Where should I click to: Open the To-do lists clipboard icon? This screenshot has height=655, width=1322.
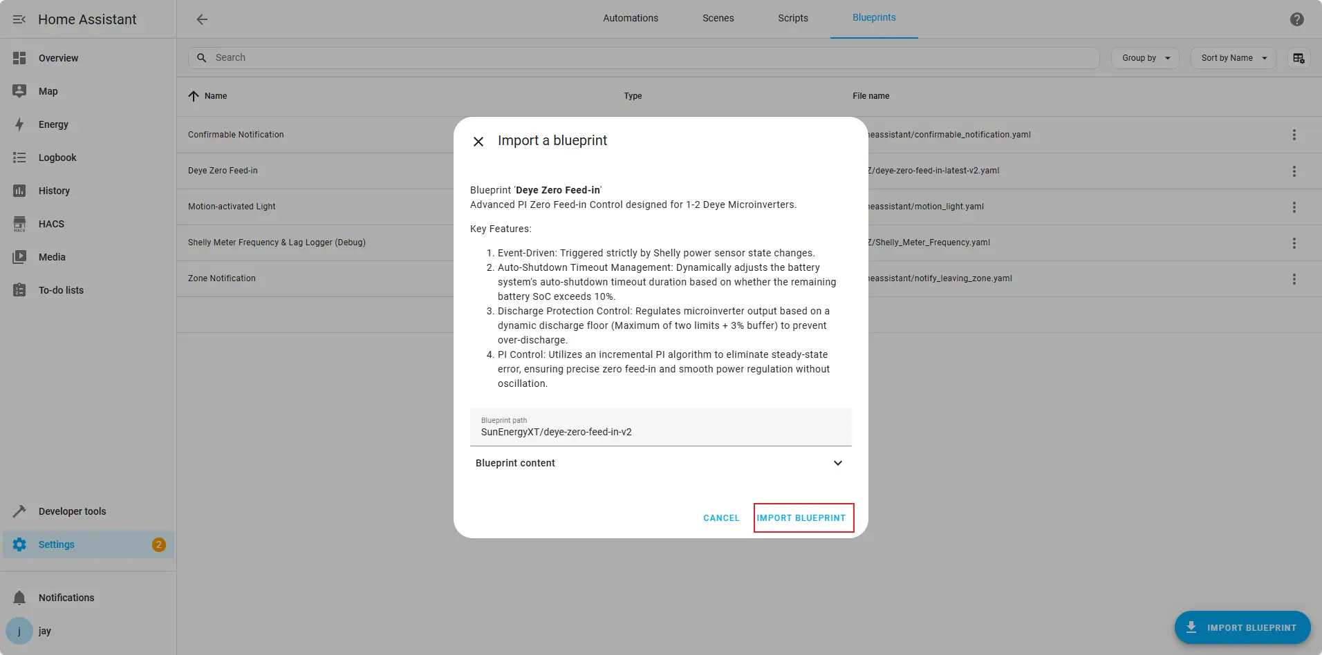(x=19, y=290)
